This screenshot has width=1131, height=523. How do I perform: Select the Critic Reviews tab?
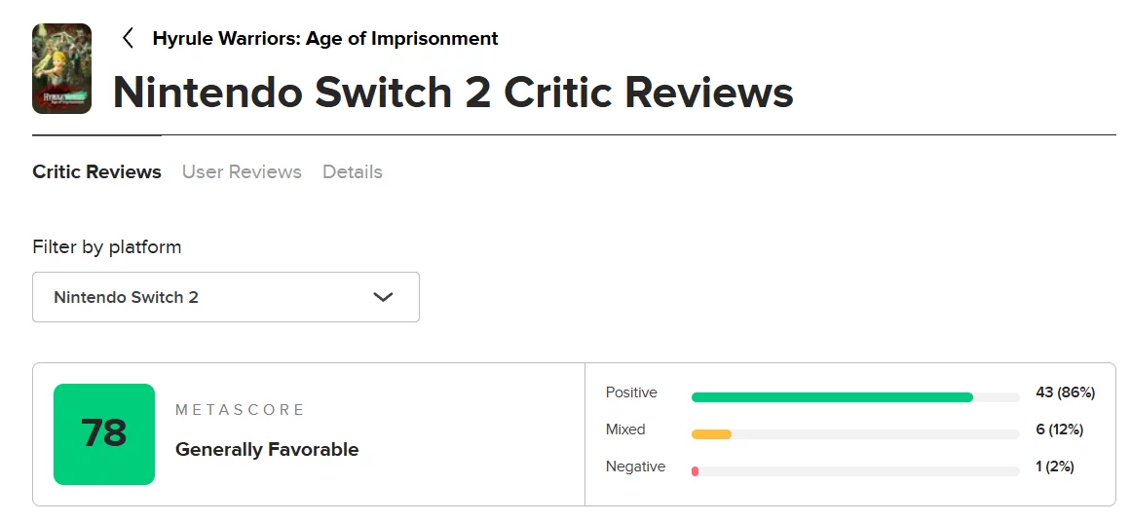[x=96, y=172]
